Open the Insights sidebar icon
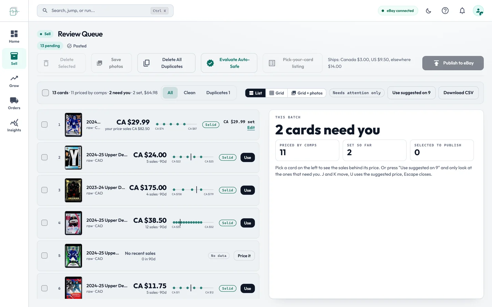The image size is (492, 307). pos(14,125)
